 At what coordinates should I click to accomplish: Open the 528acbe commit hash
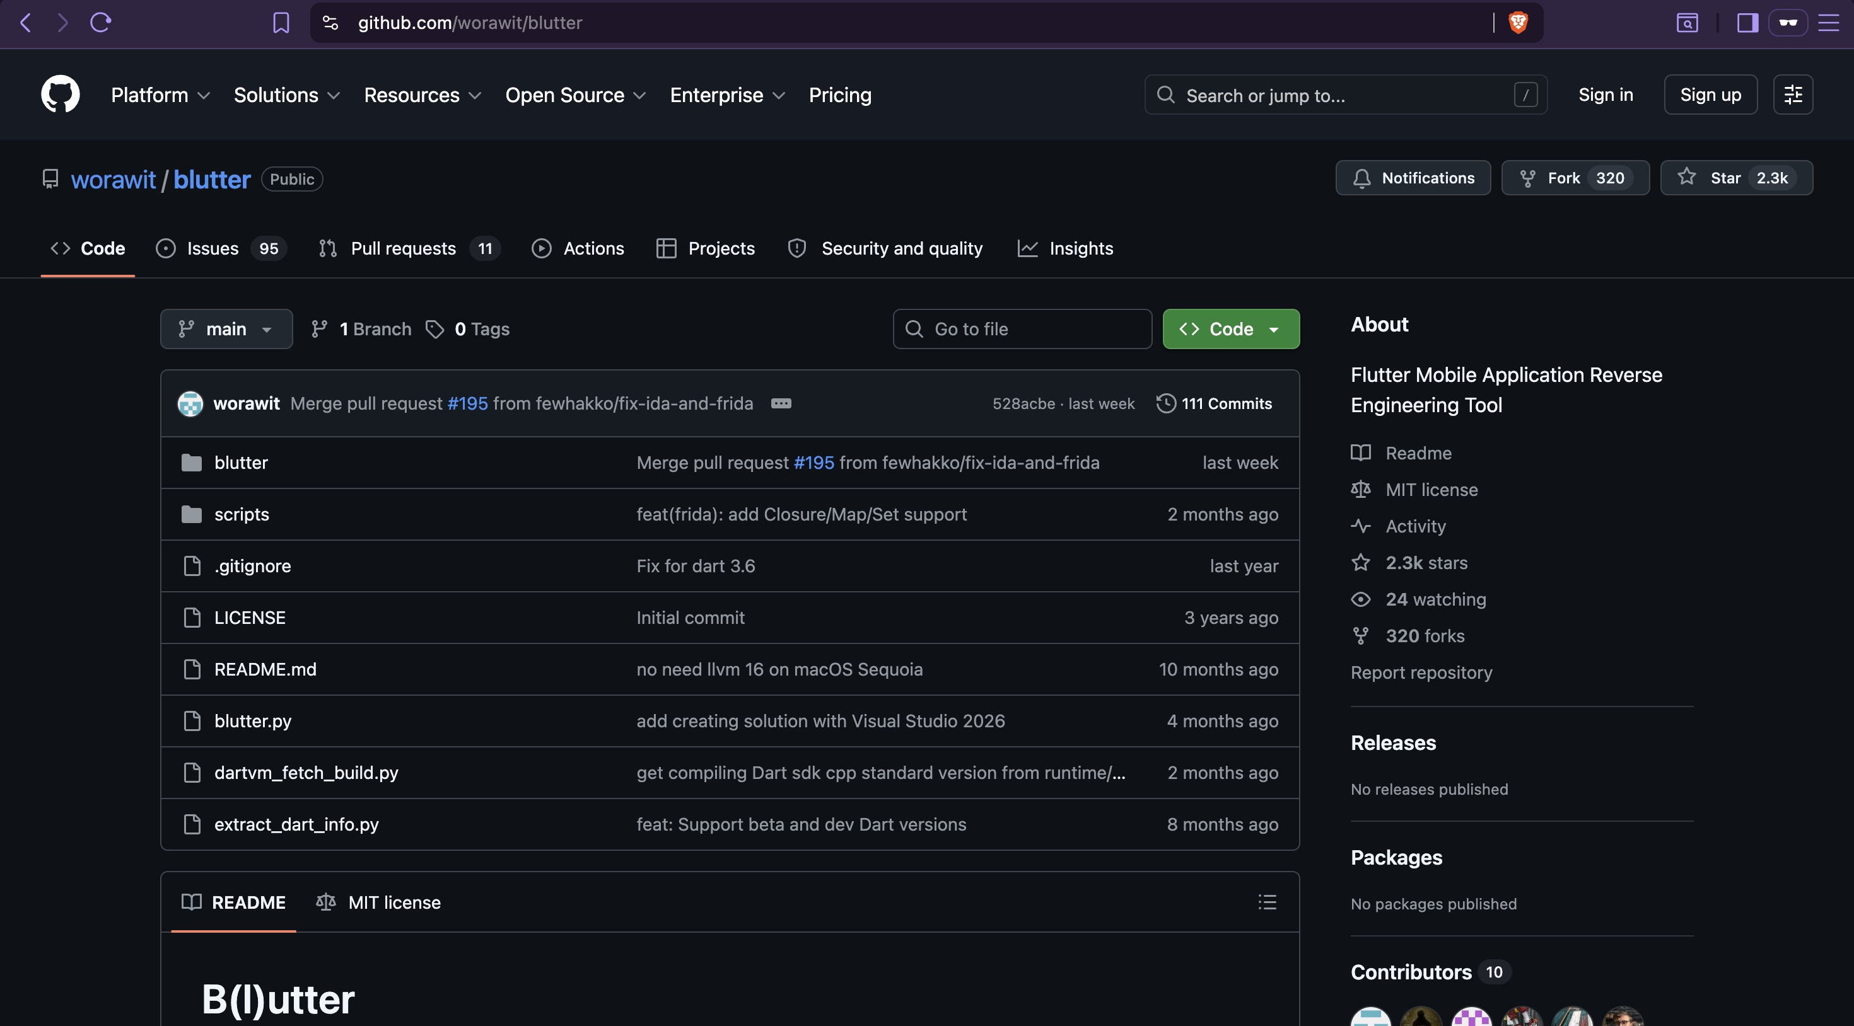tap(1023, 403)
